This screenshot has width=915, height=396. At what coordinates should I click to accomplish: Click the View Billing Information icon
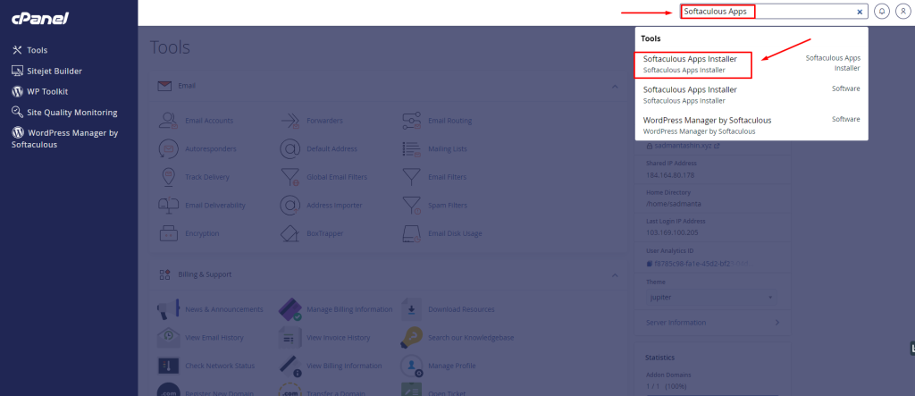(x=290, y=366)
